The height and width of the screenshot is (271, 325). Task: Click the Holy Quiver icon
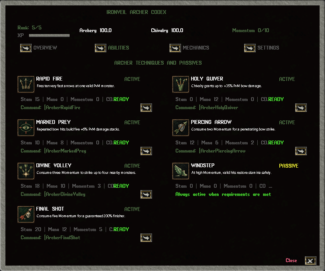(x=181, y=84)
